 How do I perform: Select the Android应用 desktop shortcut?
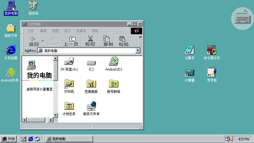click(11, 75)
